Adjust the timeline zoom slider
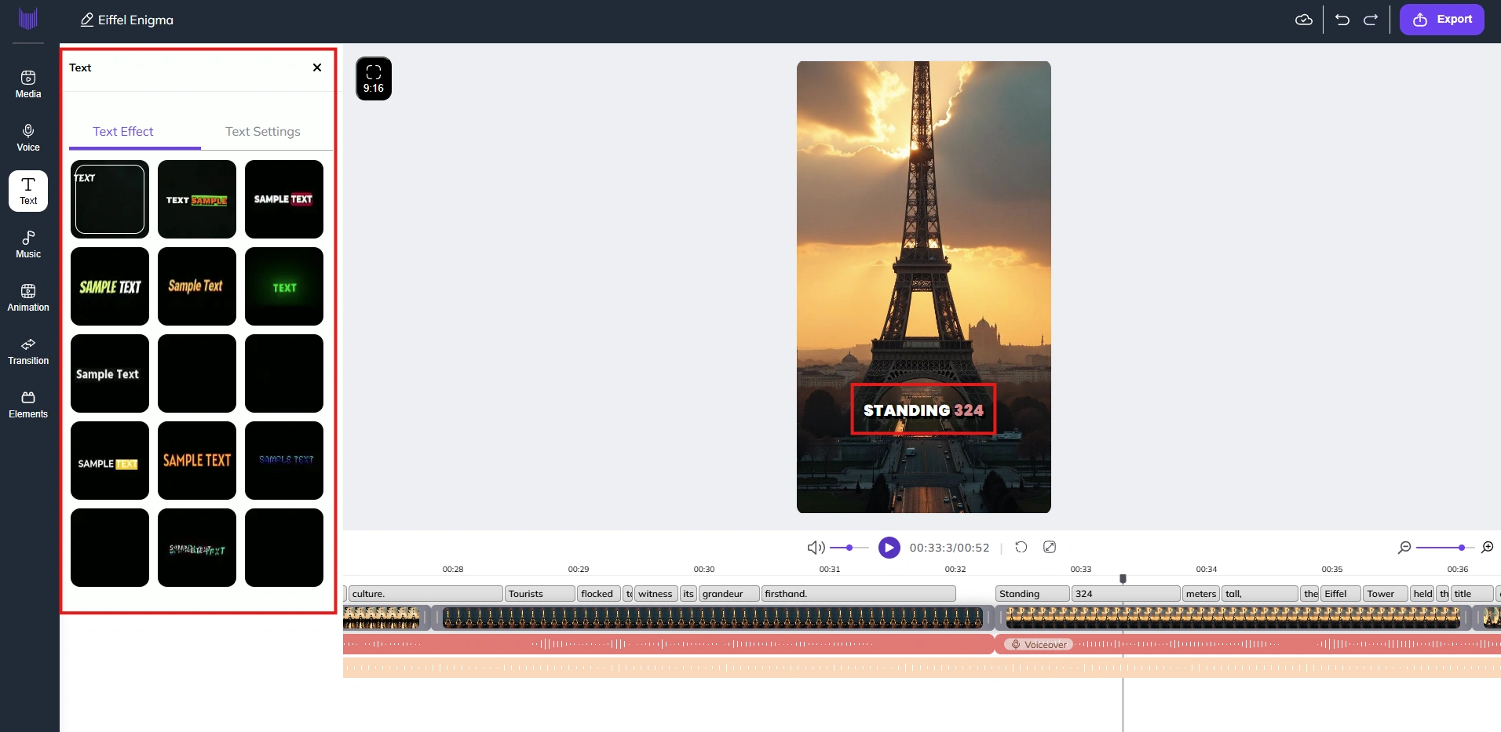 click(x=1444, y=548)
